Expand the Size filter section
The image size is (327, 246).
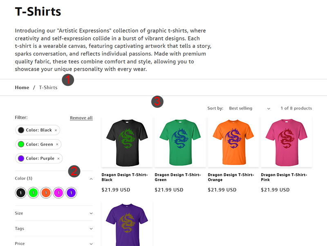click(x=54, y=213)
